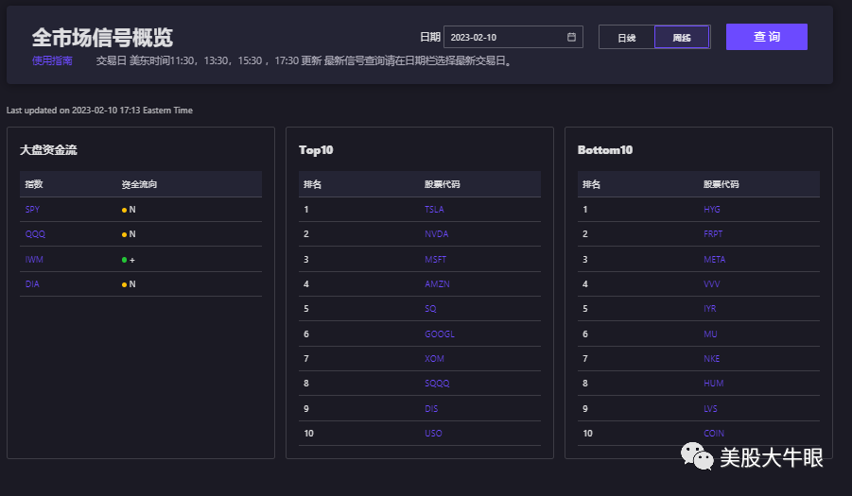Click the yellow N indicator for SPY
This screenshot has height=496, width=852.
coord(129,210)
